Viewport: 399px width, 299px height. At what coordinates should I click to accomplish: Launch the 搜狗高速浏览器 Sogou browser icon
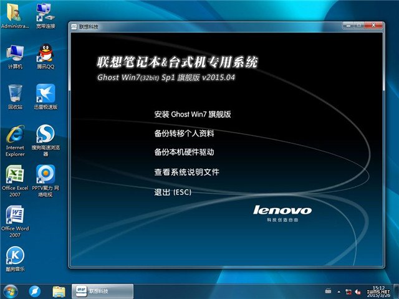click(46, 141)
